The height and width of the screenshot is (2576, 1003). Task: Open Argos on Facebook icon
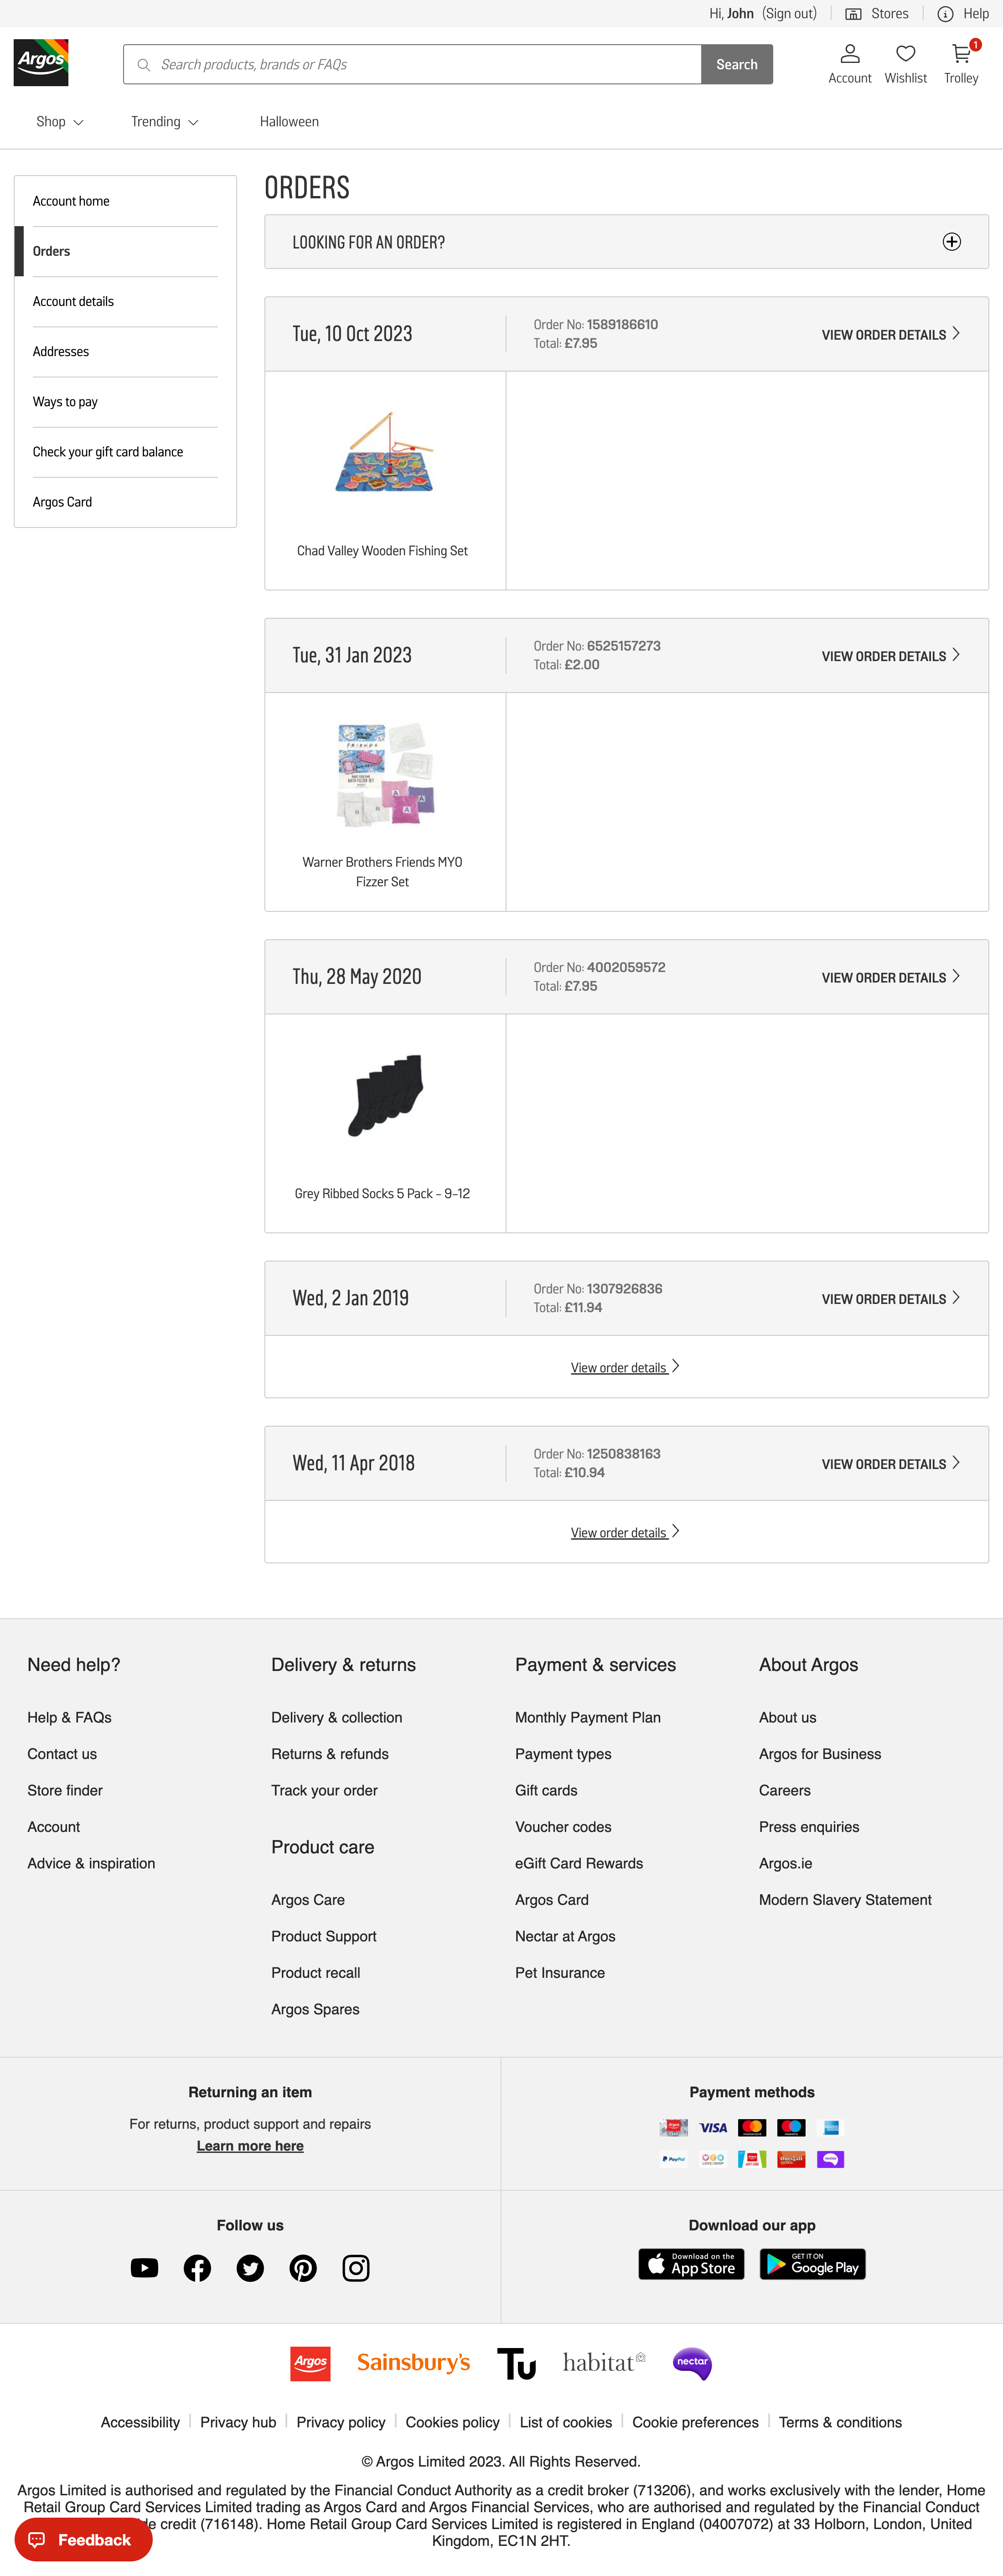pyautogui.click(x=197, y=2268)
